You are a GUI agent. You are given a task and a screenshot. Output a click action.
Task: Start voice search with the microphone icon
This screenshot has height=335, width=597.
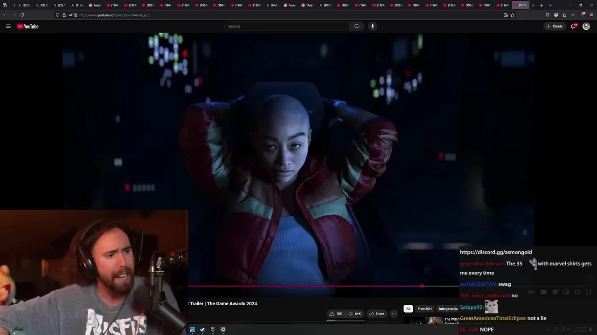[x=372, y=27]
